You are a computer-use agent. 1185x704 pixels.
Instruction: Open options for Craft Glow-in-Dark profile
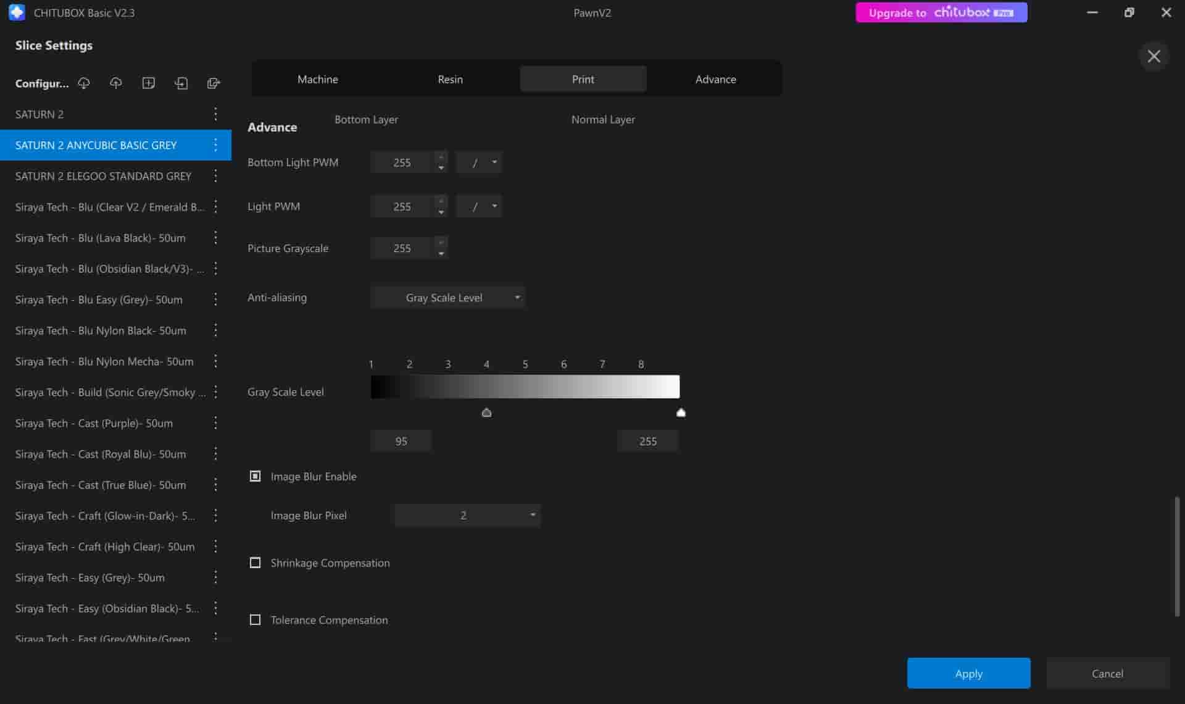click(x=215, y=516)
